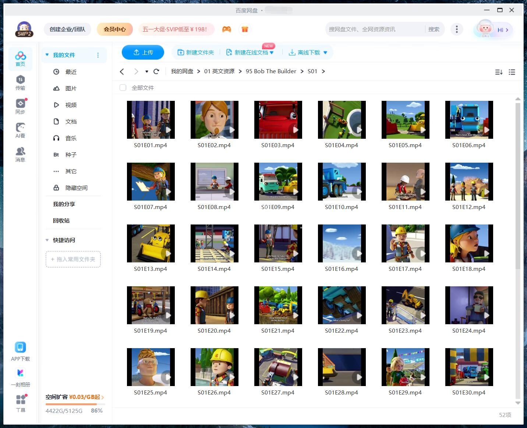The height and width of the screenshot is (428, 527).
Task: Click the 上传 upload button
Action: (x=143, y=52)
